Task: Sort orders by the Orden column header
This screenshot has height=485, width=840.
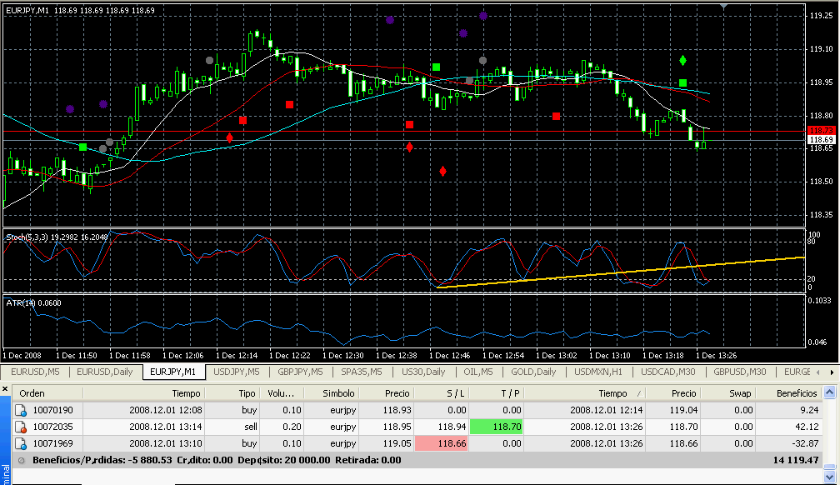Action: click(32, 393)
